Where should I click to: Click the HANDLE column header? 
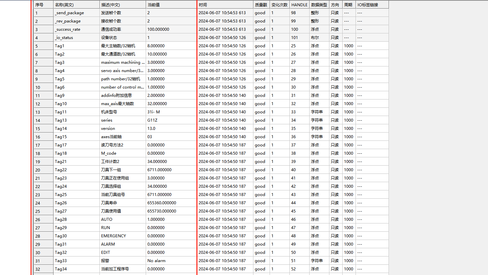[x=299, y=5]
